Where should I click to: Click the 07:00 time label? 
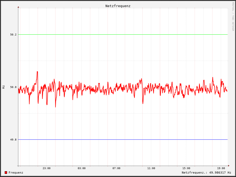click(116, 168)
